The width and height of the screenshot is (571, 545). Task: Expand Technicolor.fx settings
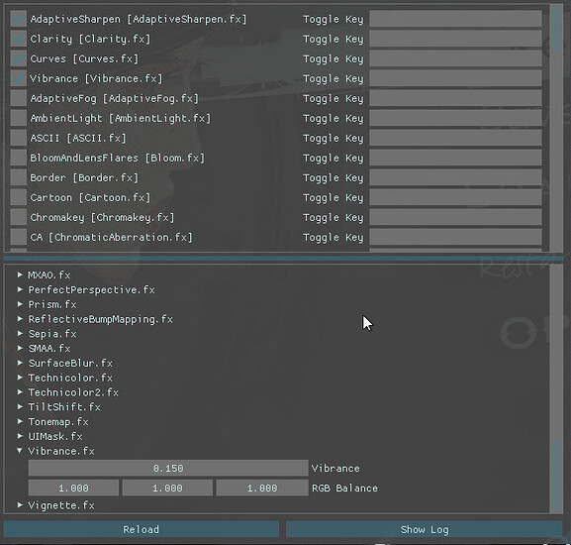tap(20, 378)
